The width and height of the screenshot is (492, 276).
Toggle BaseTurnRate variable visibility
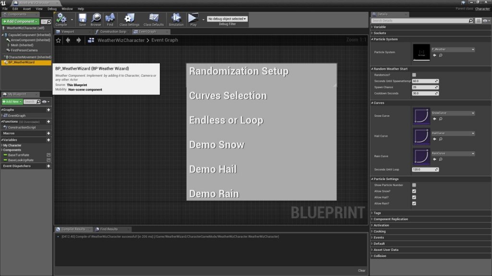pos(49,155)
